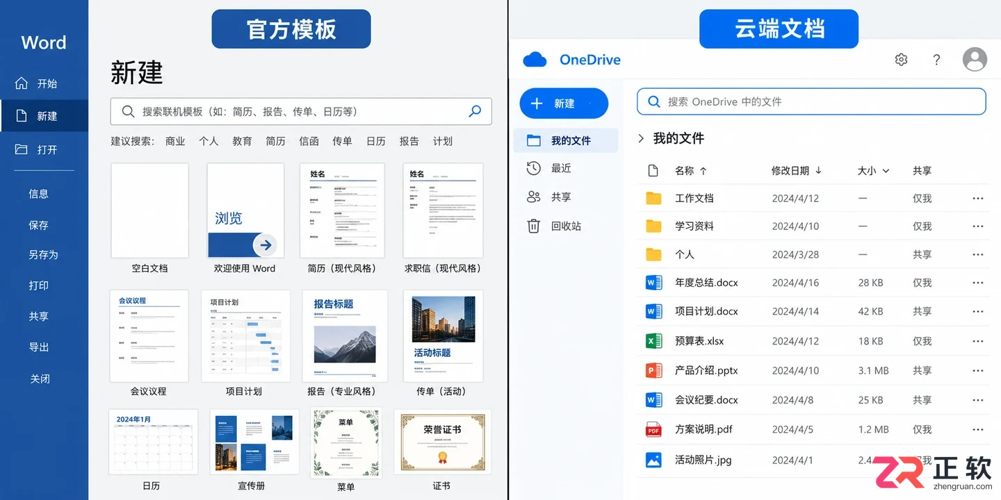Click PDF icon of 方案说明.pdf

(653, 430)
